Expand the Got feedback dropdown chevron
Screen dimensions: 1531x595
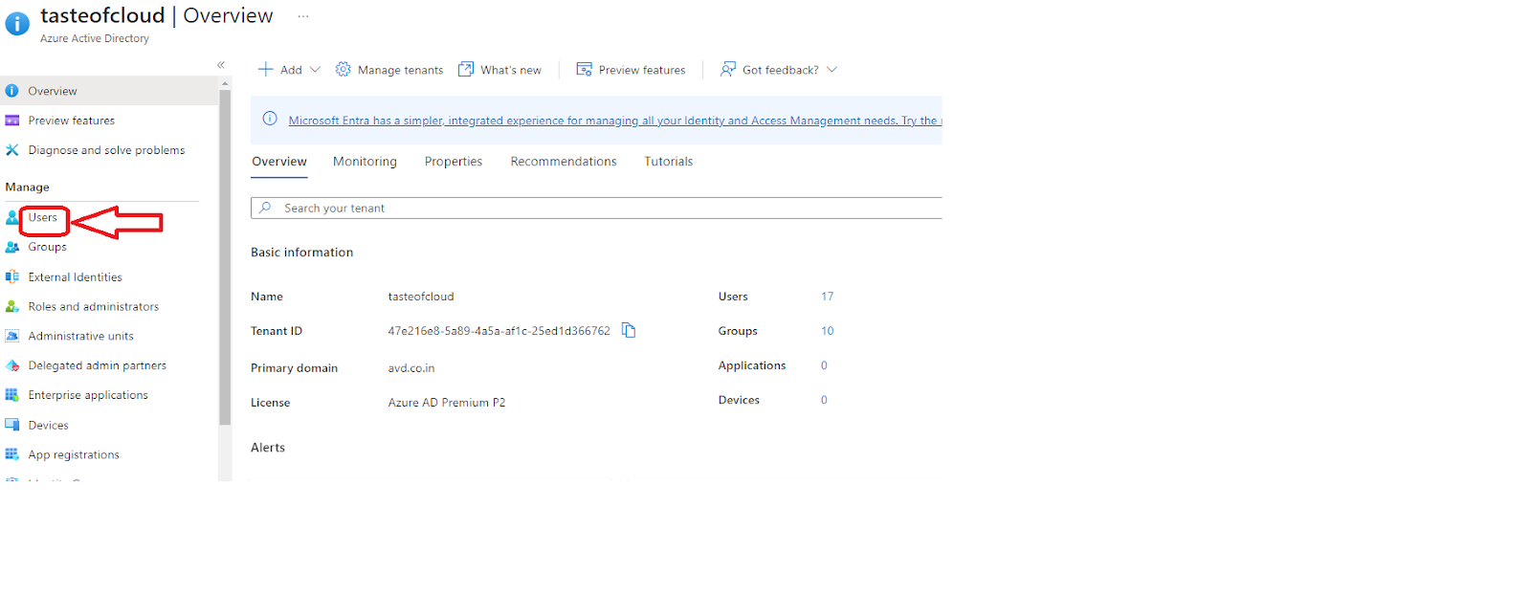tap(832, 69)
